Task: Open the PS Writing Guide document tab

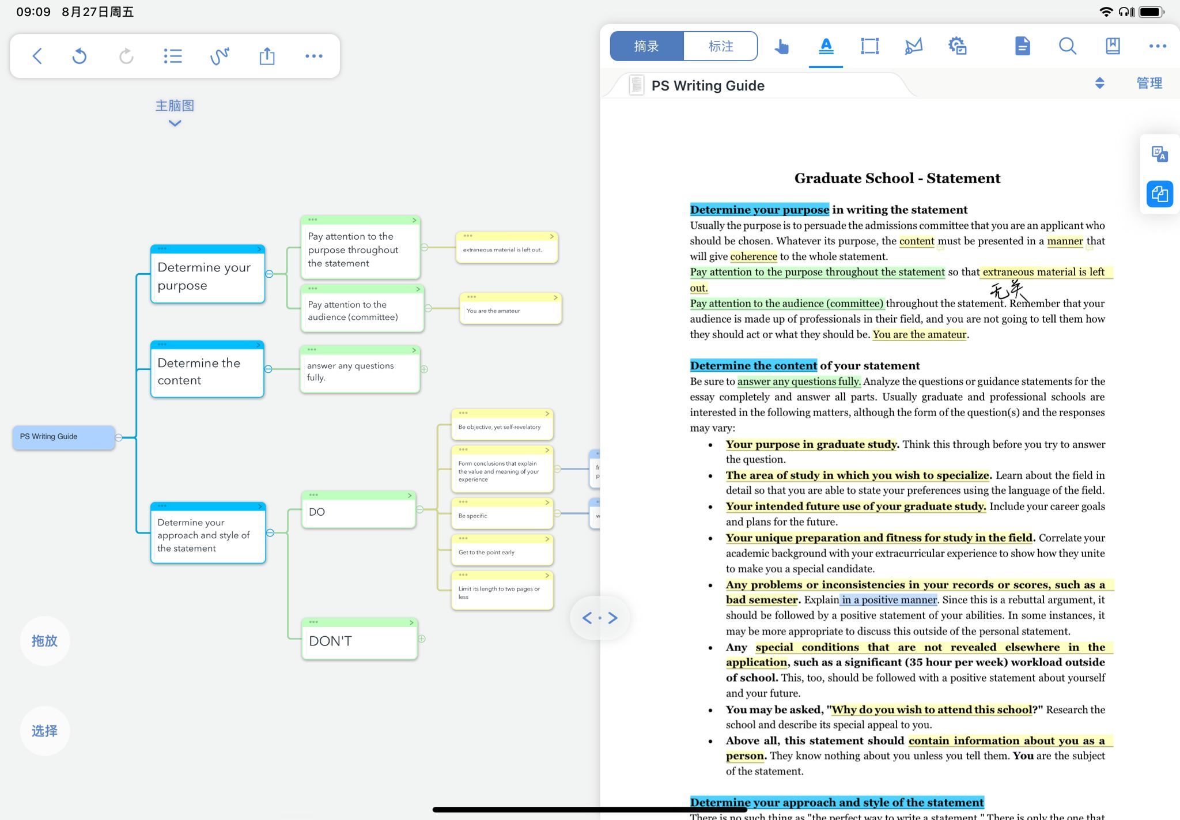Action: coord(708,85)
